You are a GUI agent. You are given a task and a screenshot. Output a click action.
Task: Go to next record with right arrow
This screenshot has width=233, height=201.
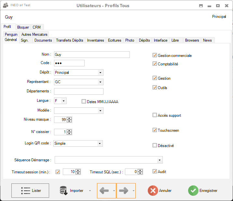pyautogui.click(x=124, y=191)
